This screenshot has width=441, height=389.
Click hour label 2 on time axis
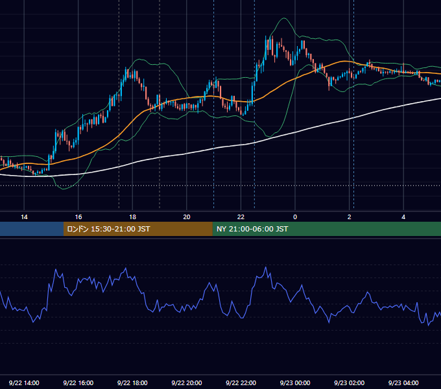349,217
